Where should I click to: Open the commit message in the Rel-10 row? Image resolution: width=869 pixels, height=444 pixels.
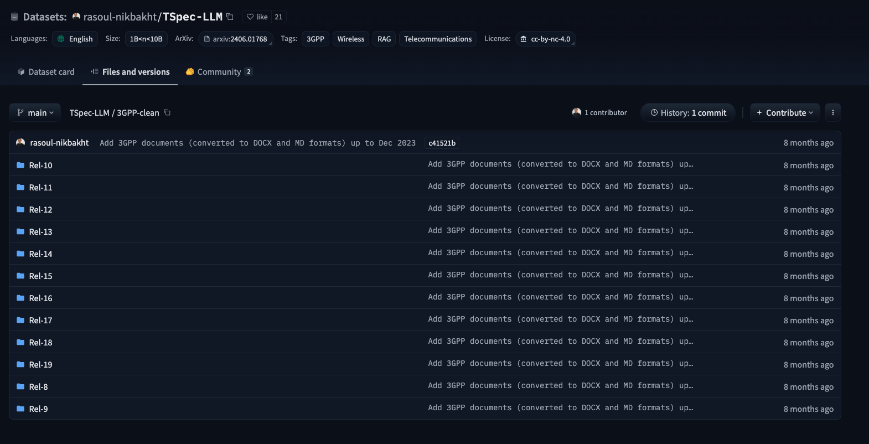pyautogui.click(x=560, y=164)
